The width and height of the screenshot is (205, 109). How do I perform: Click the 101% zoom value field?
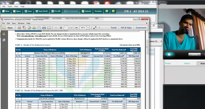pyautogui.click(x=83, y=28)
